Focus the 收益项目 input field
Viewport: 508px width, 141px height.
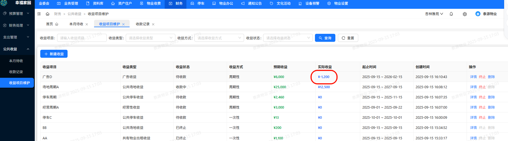(x=82, y=38)
